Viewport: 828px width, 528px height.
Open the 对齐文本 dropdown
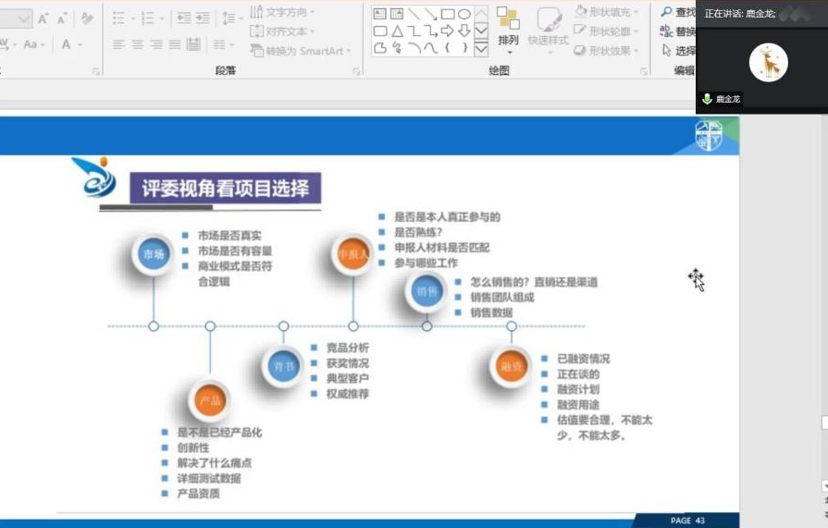point(289,31)
